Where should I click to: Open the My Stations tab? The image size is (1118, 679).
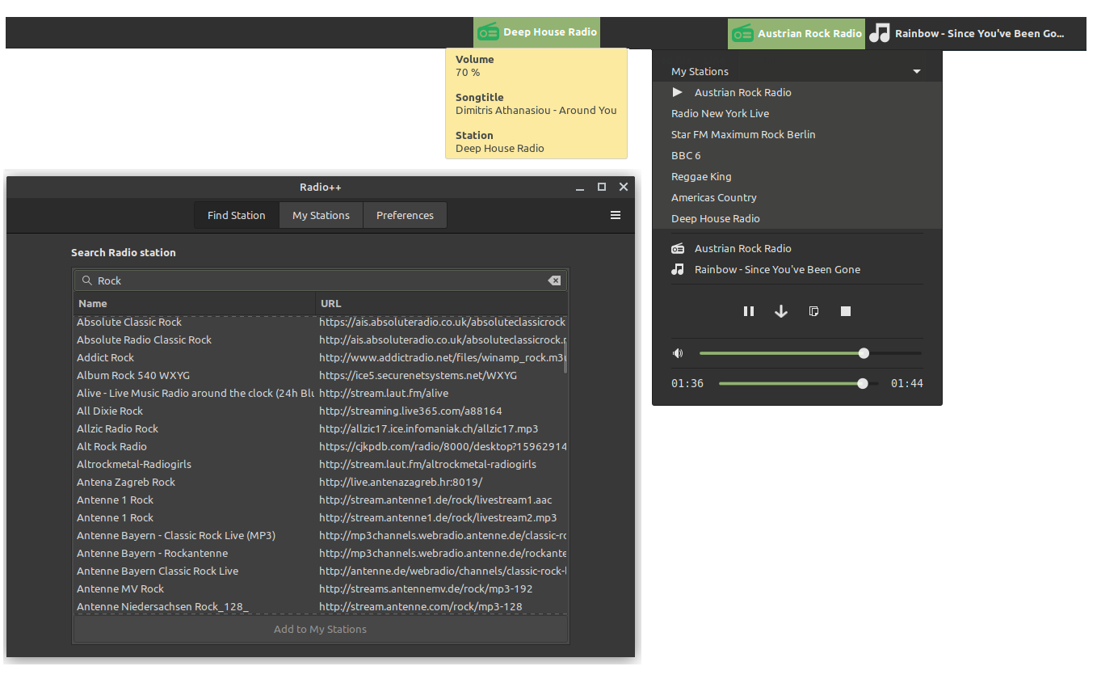(x=321, y=215)
